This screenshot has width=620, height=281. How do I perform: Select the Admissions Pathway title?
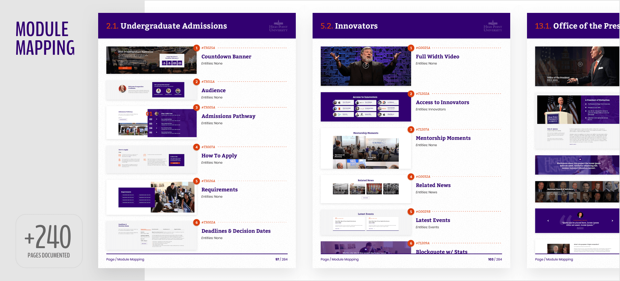point(228,116)
